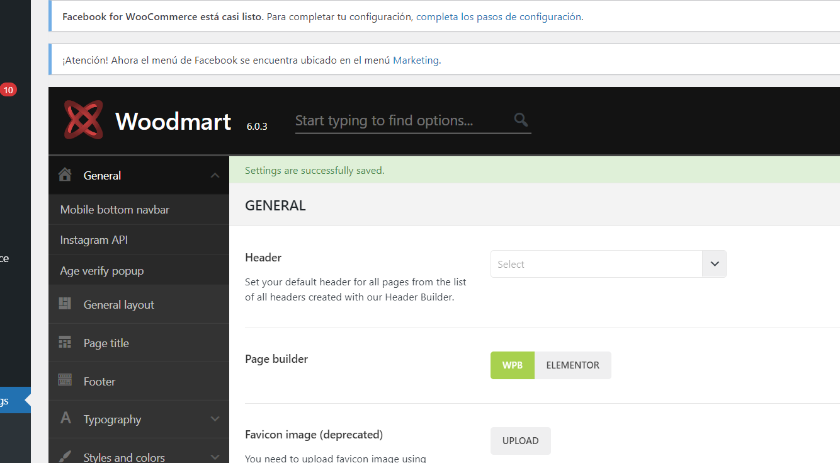Open Footer settings section
The width and height of the screenshot is (840, 463).
[x=139, y=381]
